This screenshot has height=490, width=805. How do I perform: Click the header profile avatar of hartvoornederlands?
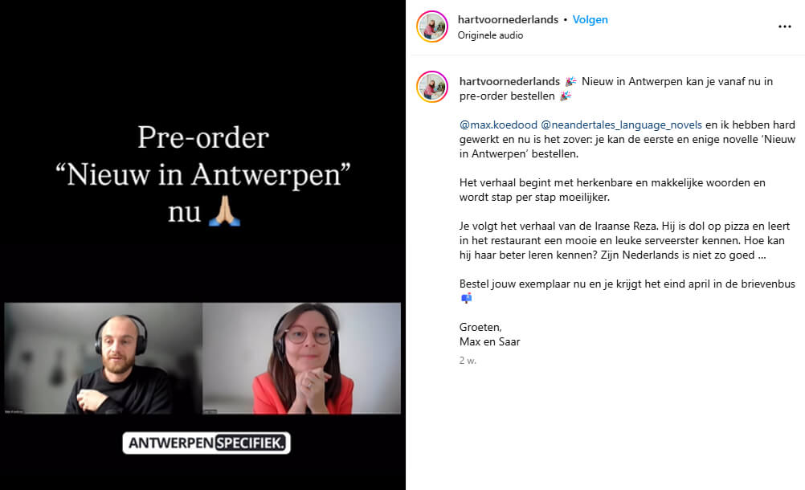coord(432,27)
